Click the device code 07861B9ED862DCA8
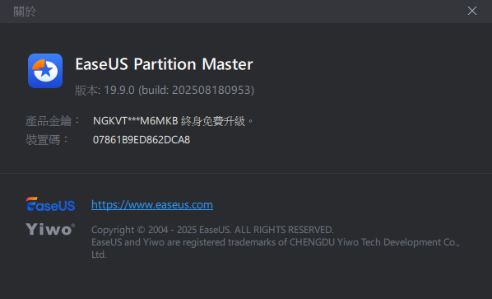Viewport: 492px width, 299px height. point(142,140)
